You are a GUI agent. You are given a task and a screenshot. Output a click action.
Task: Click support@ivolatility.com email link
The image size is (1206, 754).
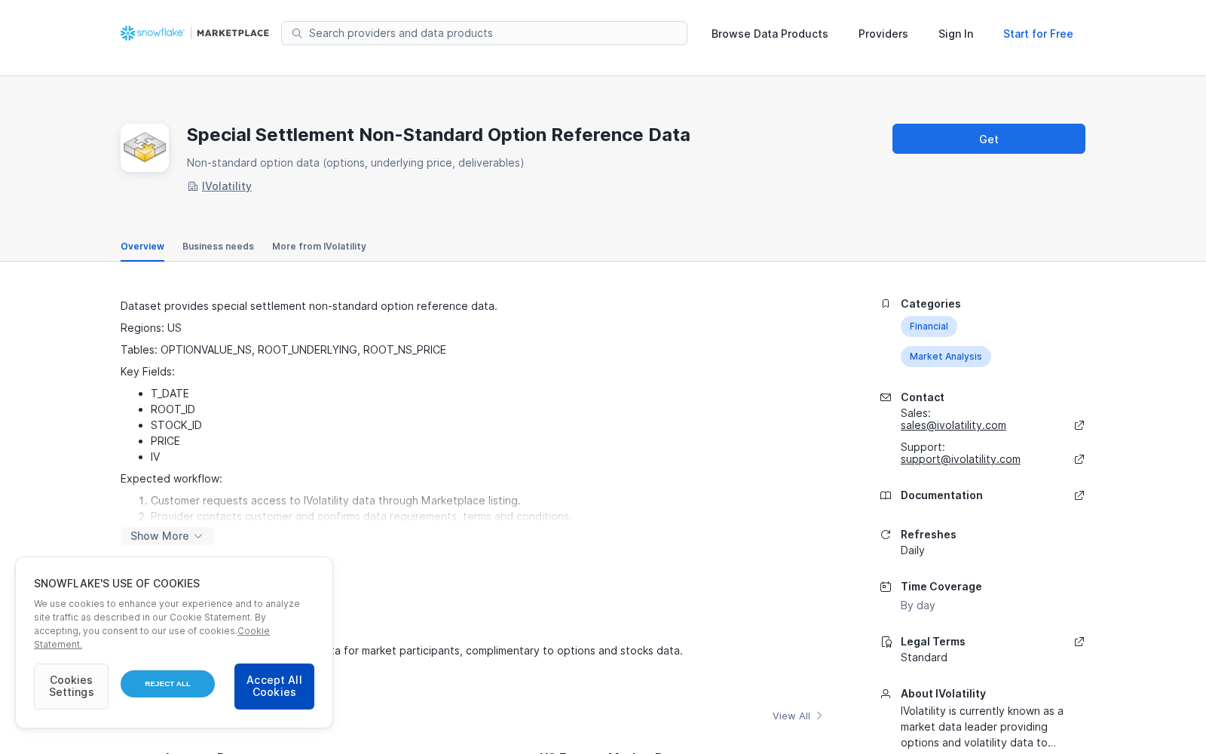click(x=960, y=459)
